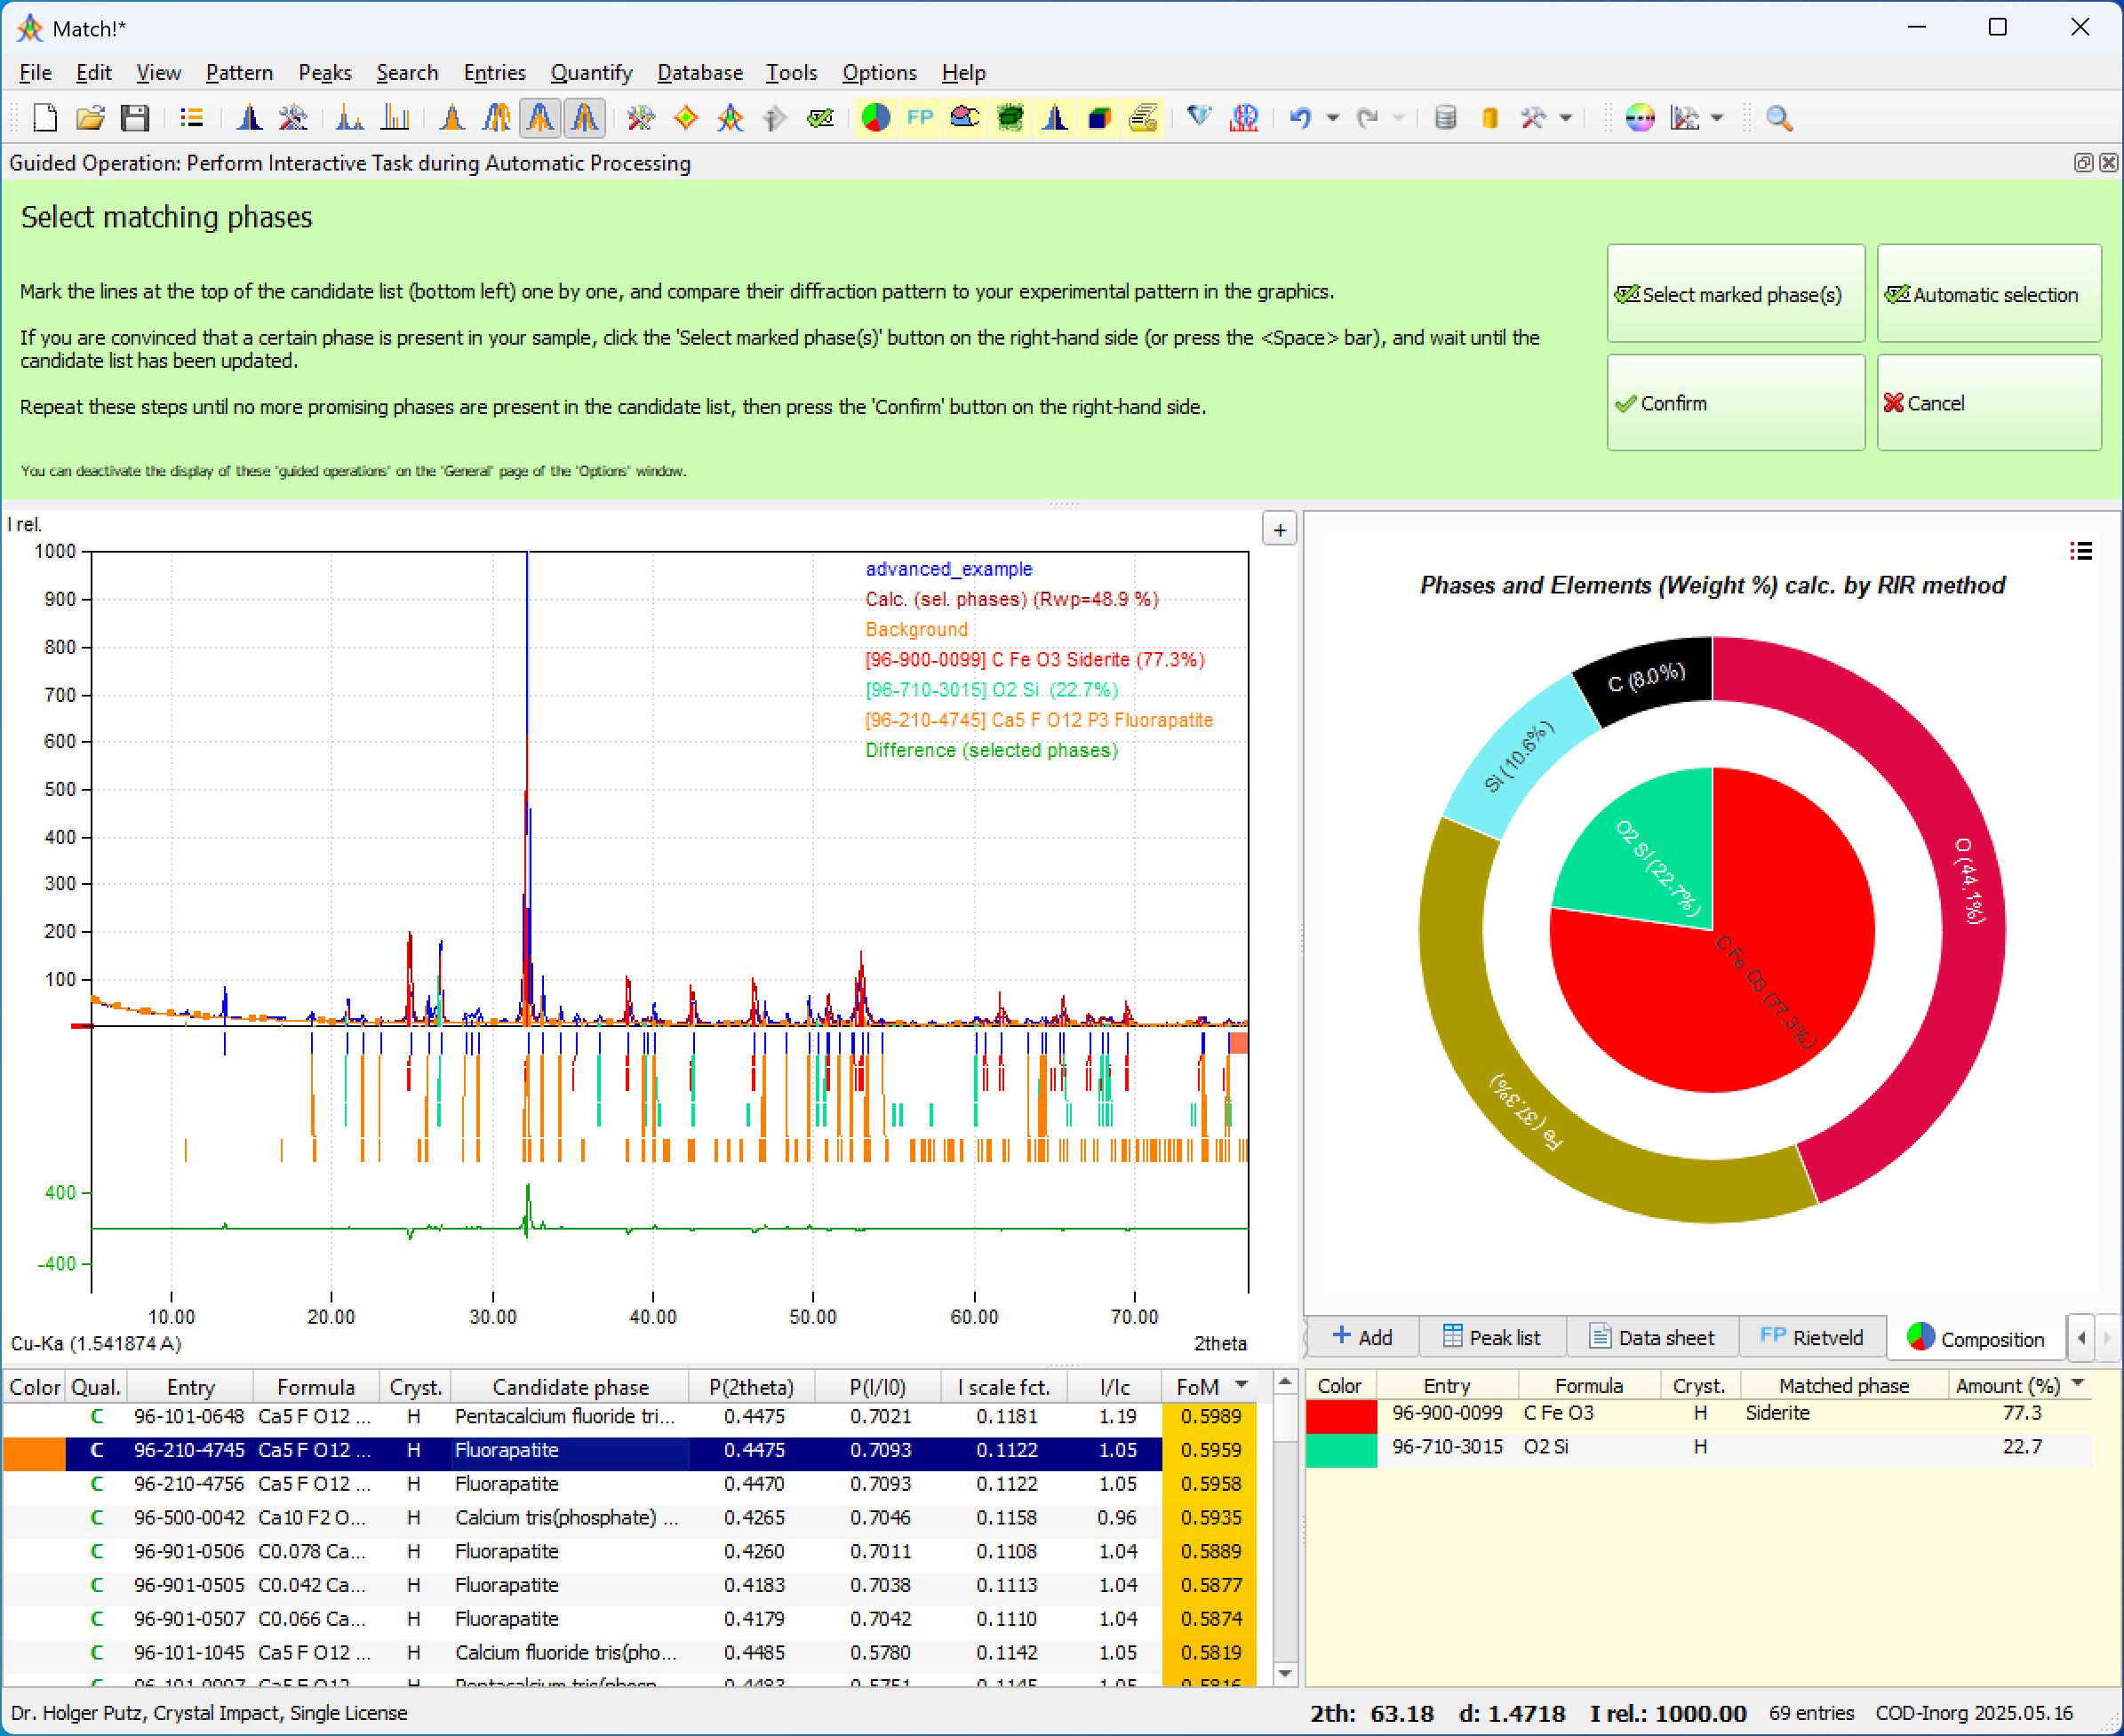The width and height of the screenshot is (2124, 1736).
Task: Open the undo history dropdown arrow
Action: [x=1333, y=118]
